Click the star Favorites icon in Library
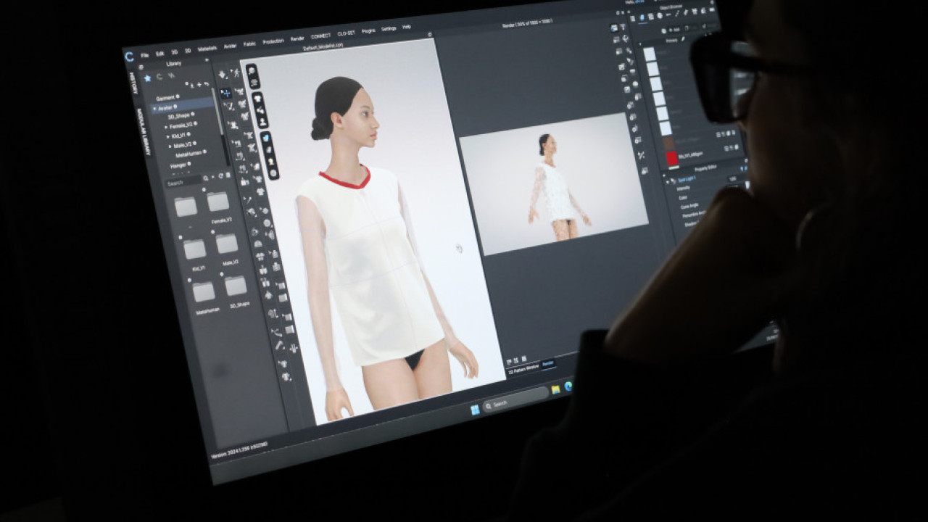The width and height of the screenshot is (928, 522). coord(147,78)
